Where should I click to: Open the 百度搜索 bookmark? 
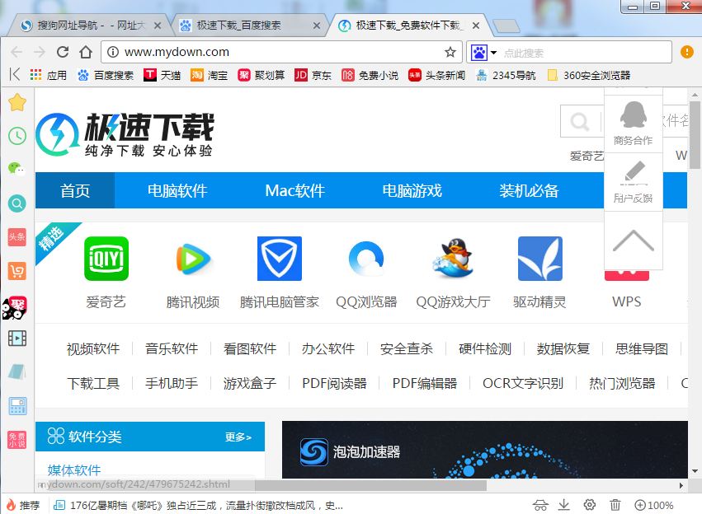click(106, 75)
